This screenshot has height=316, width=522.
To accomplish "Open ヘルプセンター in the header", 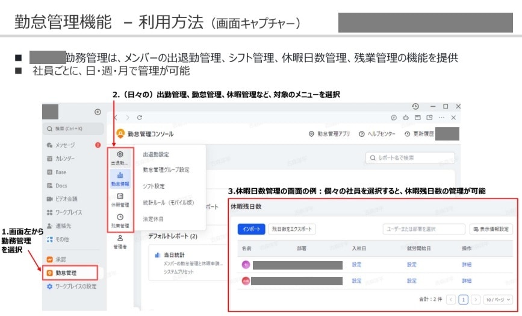I will point(377,134).
